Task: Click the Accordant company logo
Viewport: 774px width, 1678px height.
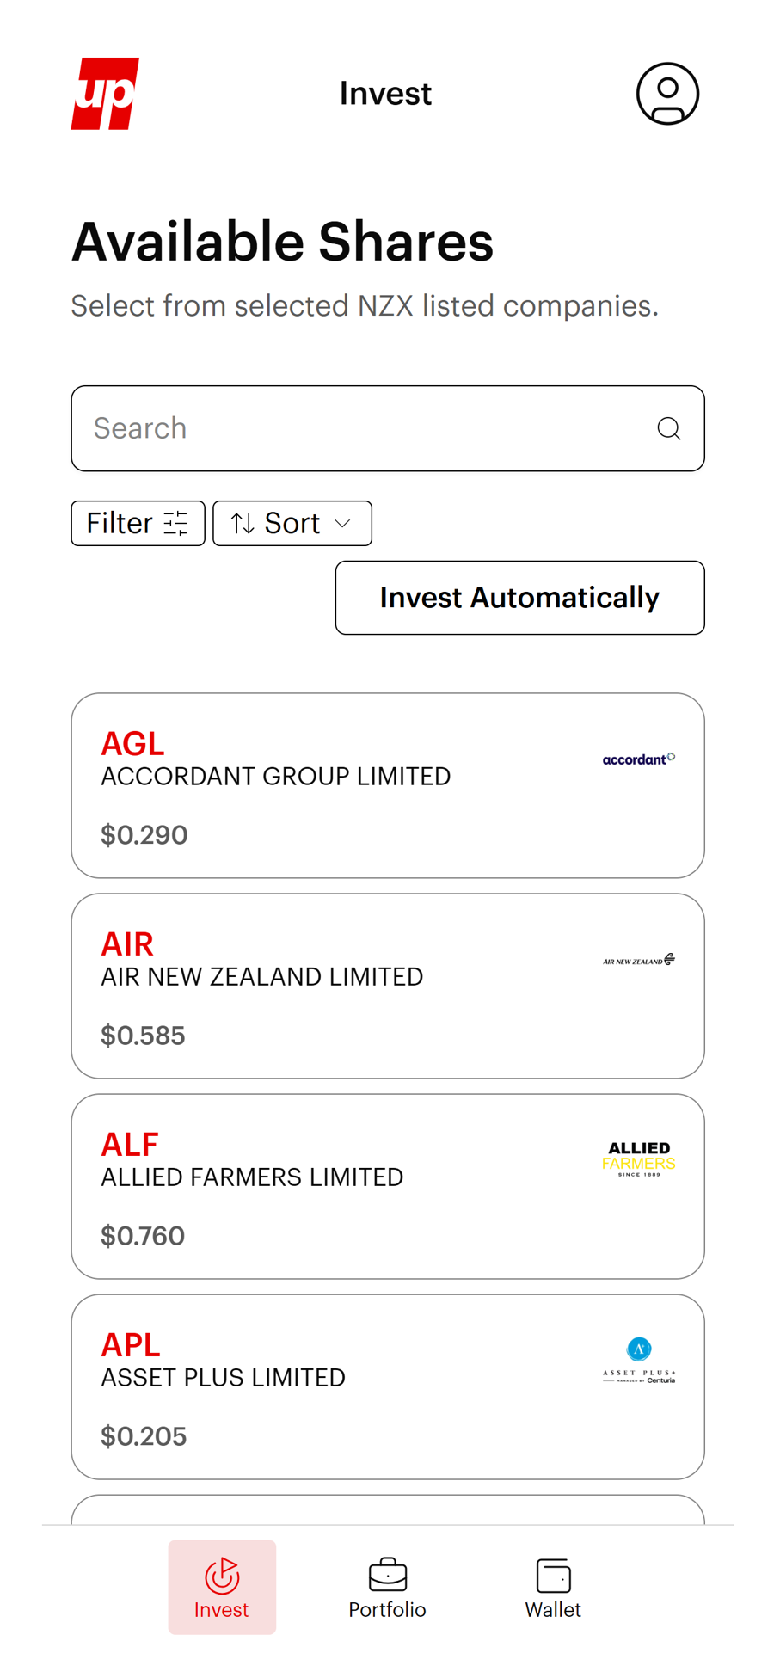Action: [x=638, y=759]
